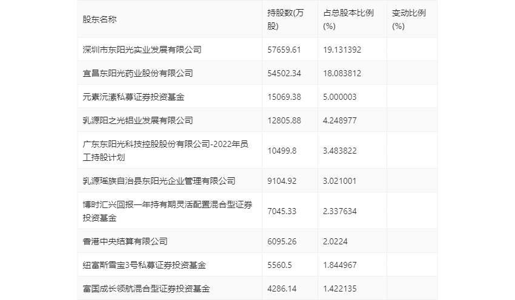The width and height of the screenshot is (515, 300).
Task: Click the value 5560.5
Action: click(x=279, y=265)
